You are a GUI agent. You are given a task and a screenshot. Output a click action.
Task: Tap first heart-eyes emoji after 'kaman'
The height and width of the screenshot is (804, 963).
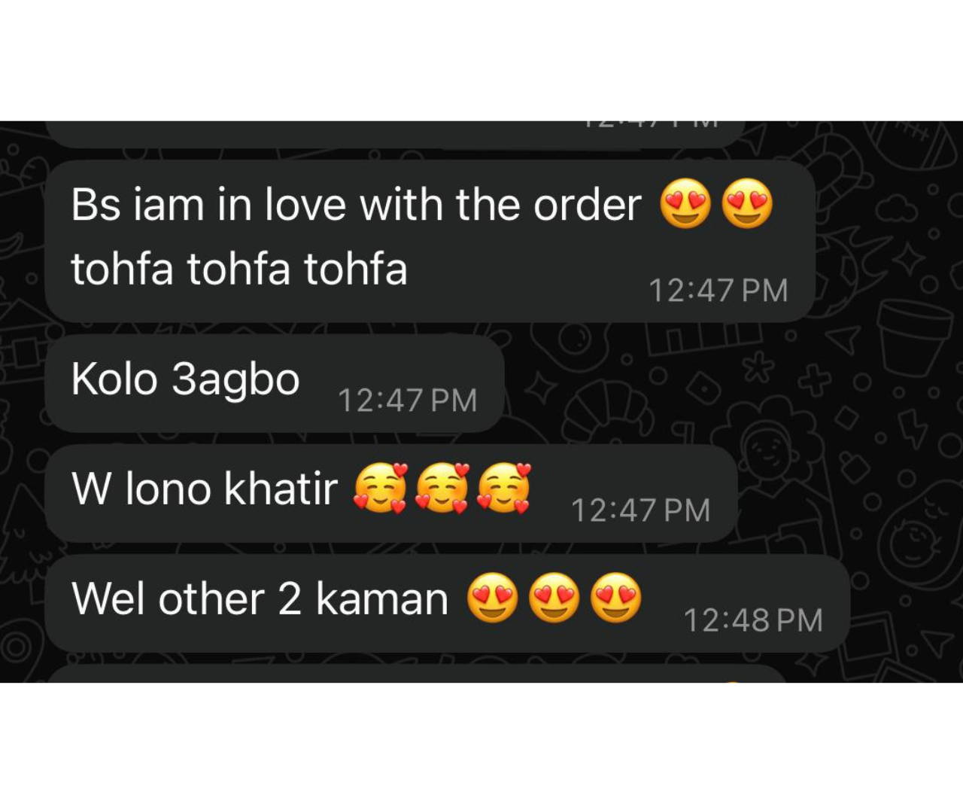(493, 598)
